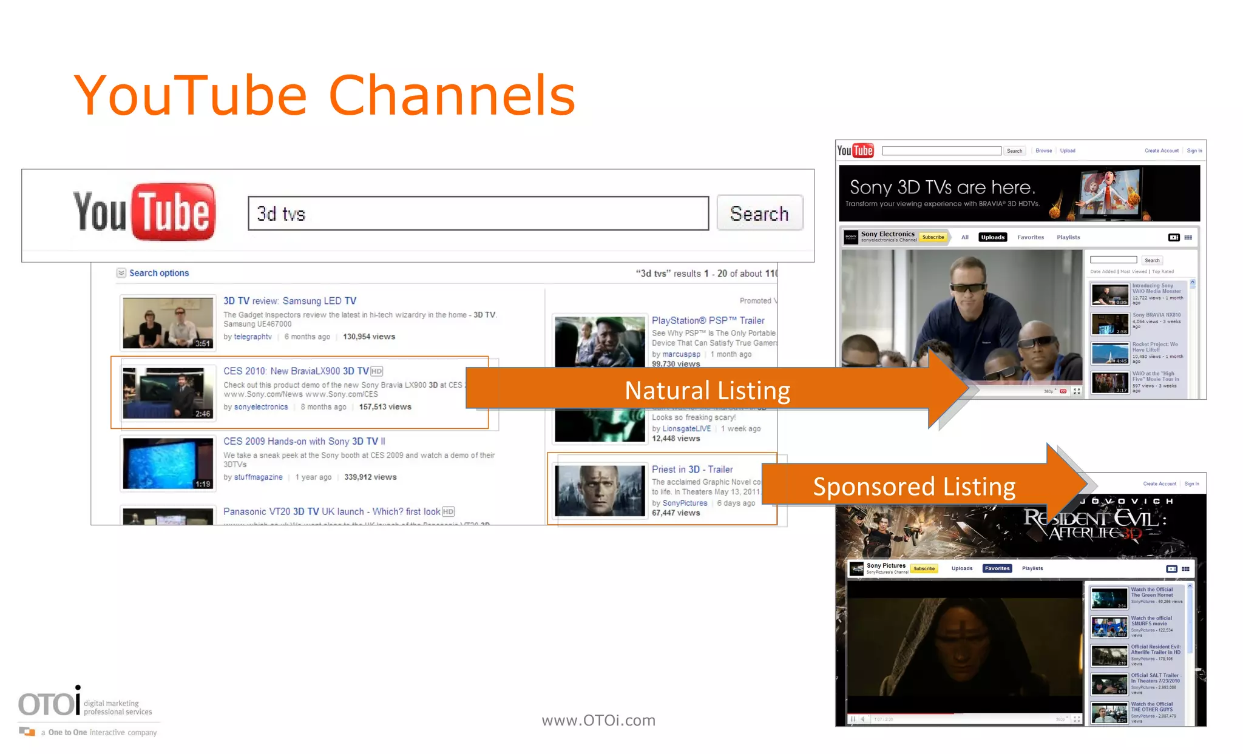Select the Favorites tab on the Sony Electronics channel
The width and height of the screenshot is (1243, 754).
point(1031,237)
